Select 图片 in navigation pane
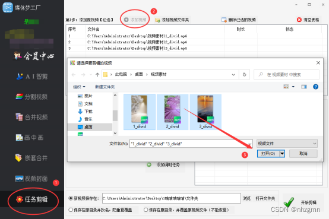 [x=85, y=96]
